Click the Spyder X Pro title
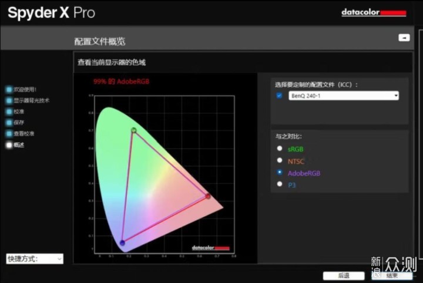Image resolution: width=423 pixels, height=283 pixels. [52, 13]
